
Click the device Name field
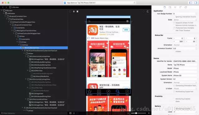coord(185,65)
